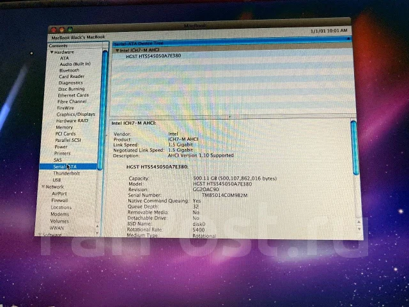Select Parallel SCSI in sidebar
Viewport: 409px width, 307px height.
[x=68, y=140]
